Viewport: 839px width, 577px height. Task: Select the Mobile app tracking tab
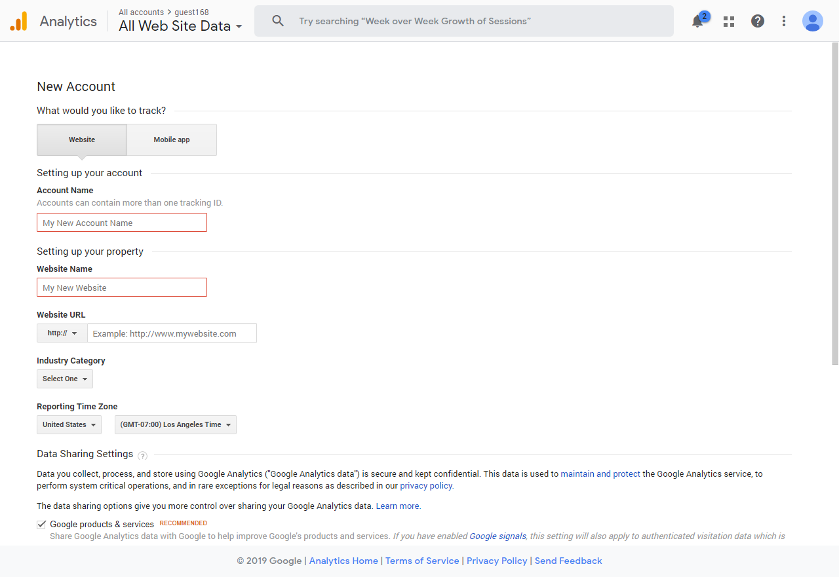[x=172, y=140]
